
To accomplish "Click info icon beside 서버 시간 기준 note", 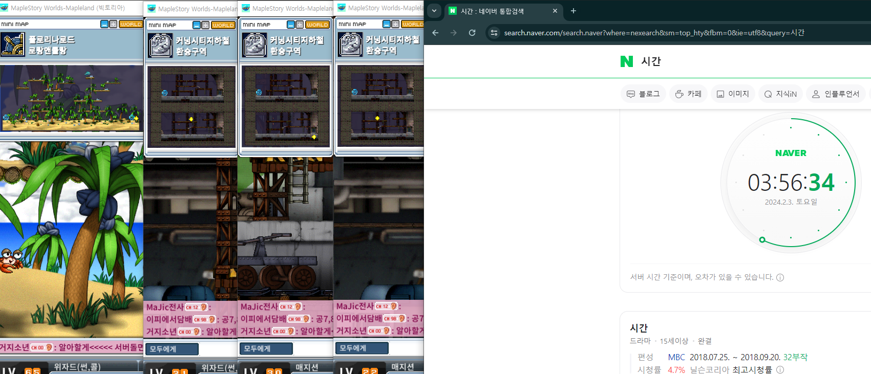I will pos(780,277).
